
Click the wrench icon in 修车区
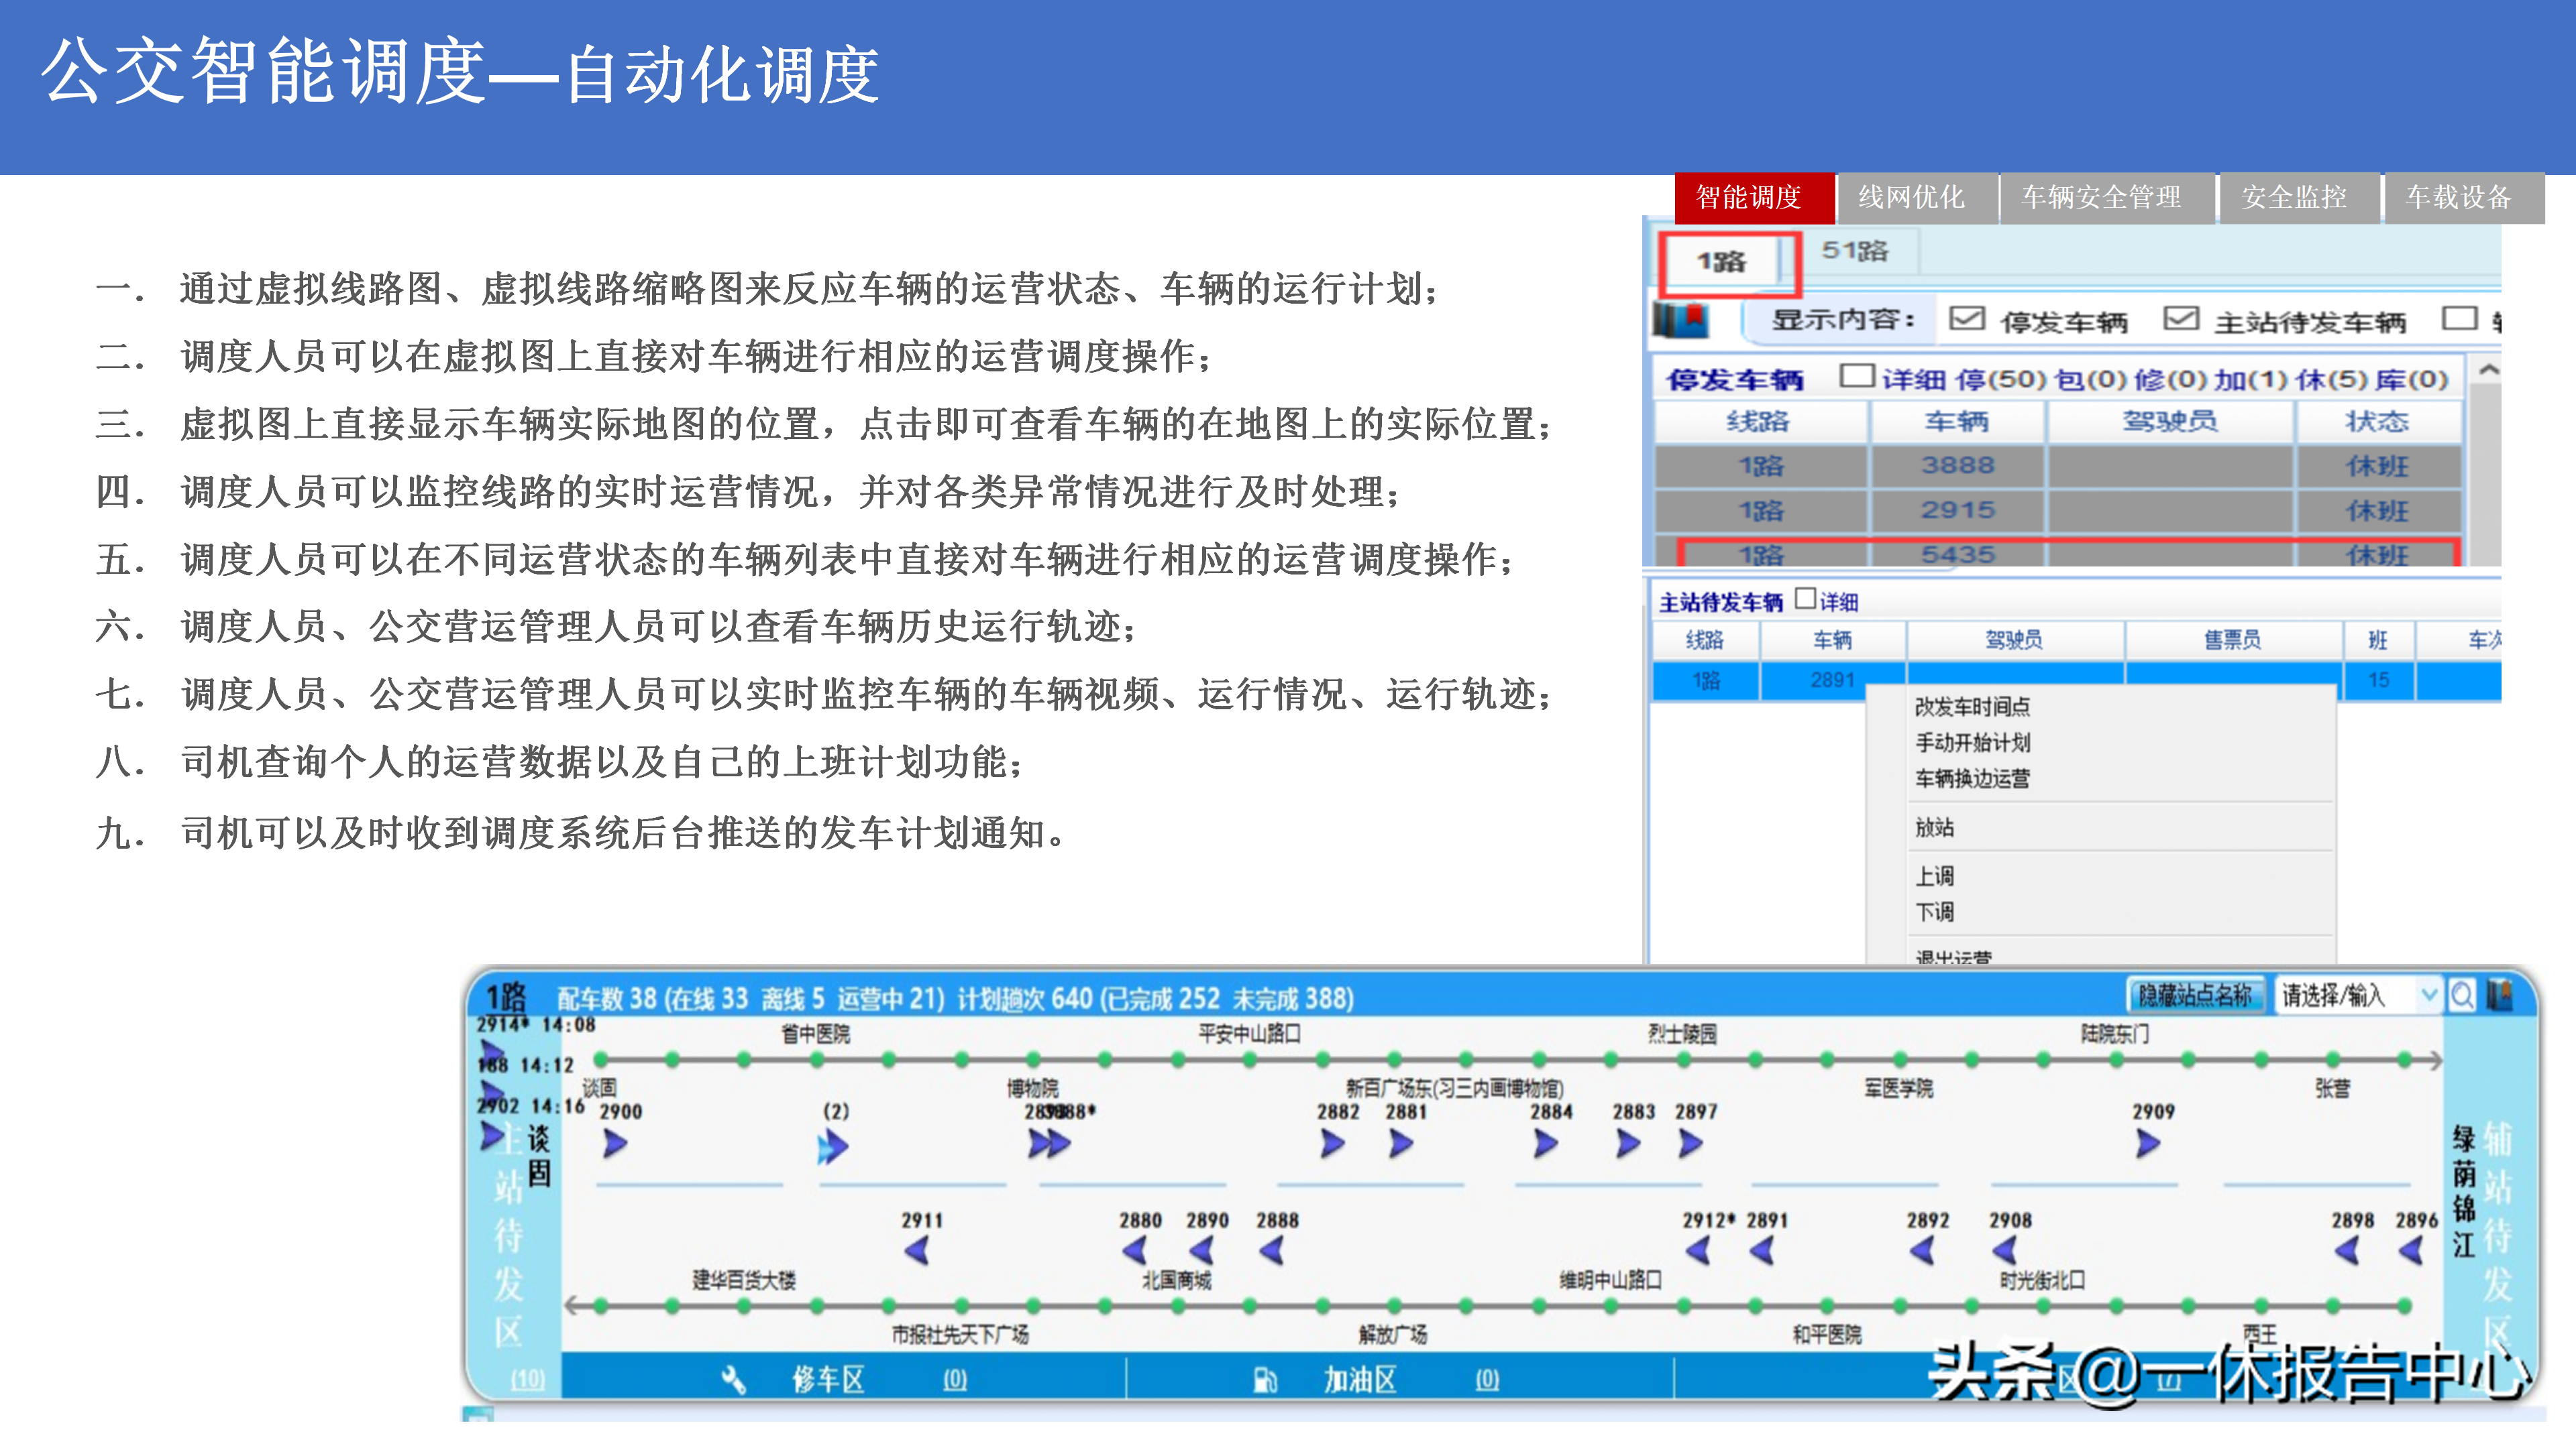733,1380
